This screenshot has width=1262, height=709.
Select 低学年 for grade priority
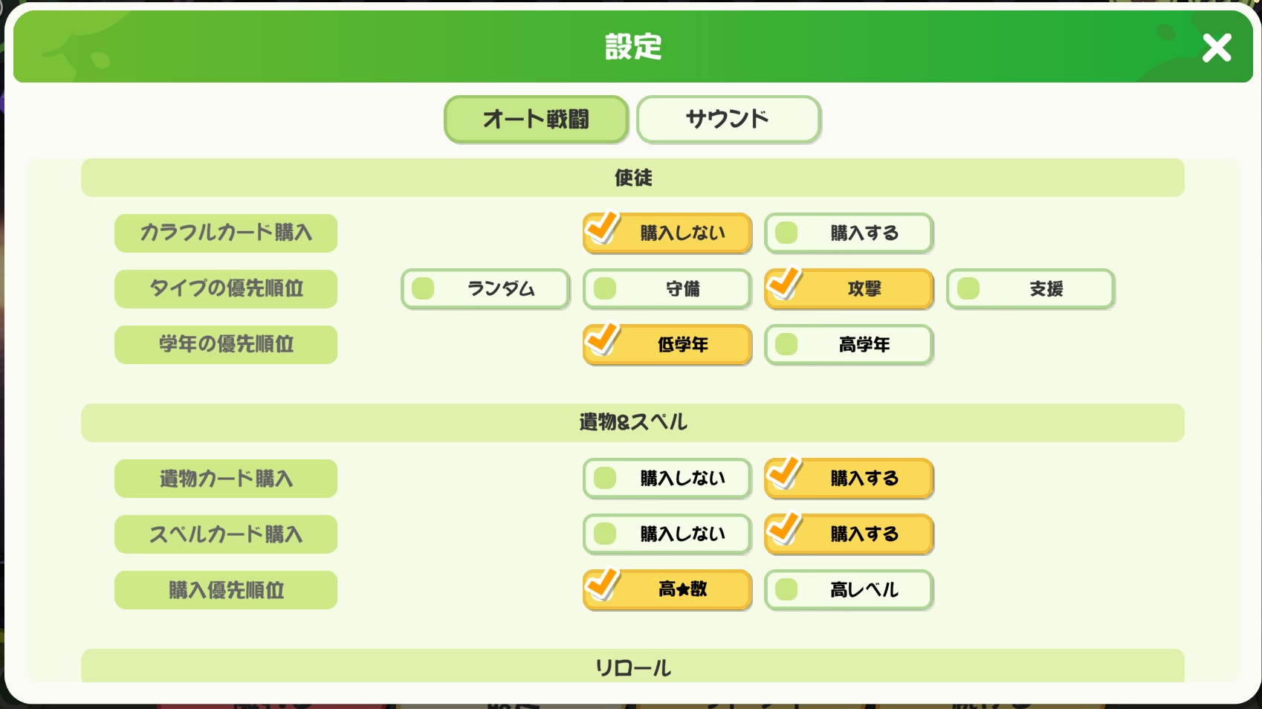pyautogui.click(x=667, y=345)
